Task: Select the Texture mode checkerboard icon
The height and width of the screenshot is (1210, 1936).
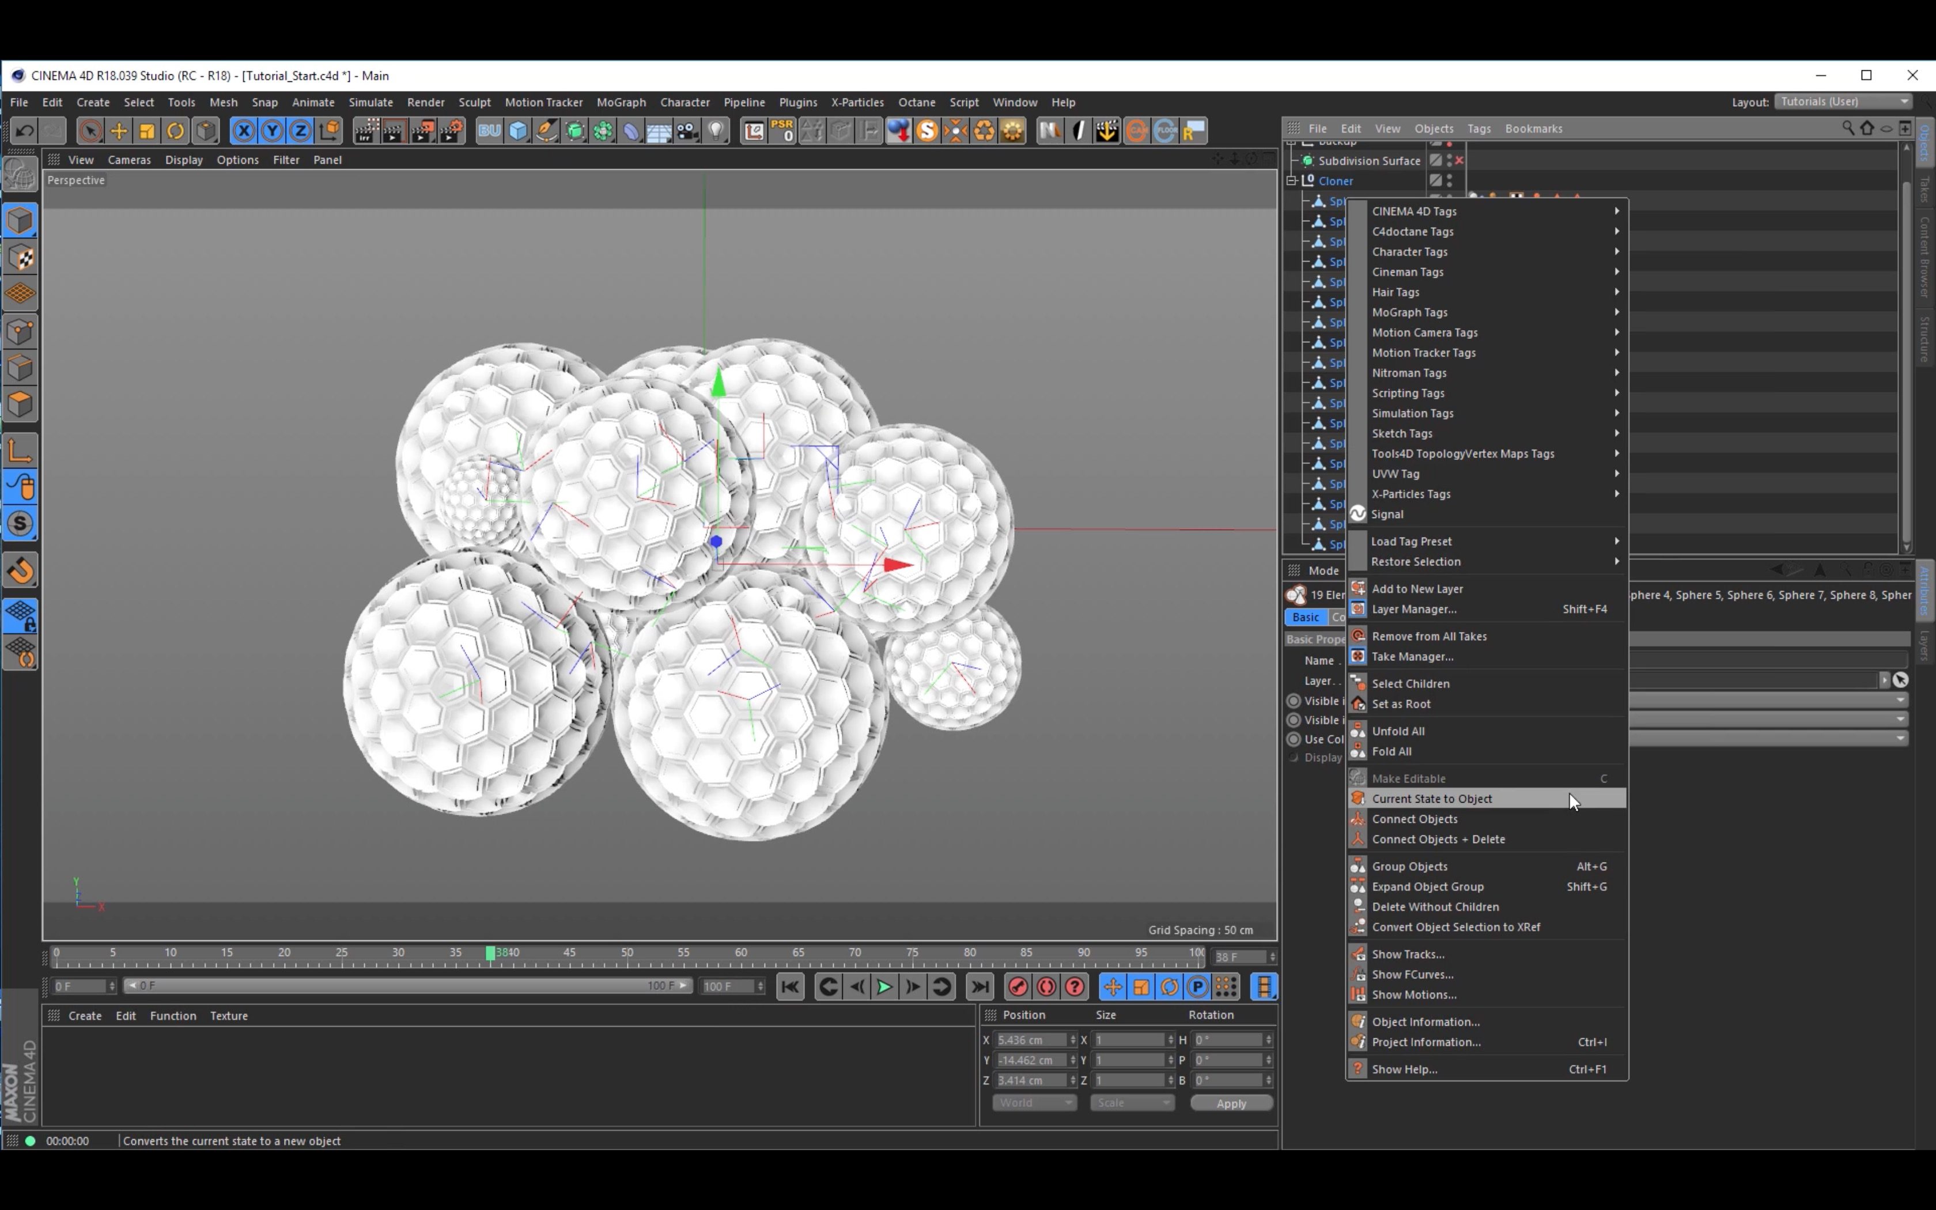Action: (x=20, y=258)
